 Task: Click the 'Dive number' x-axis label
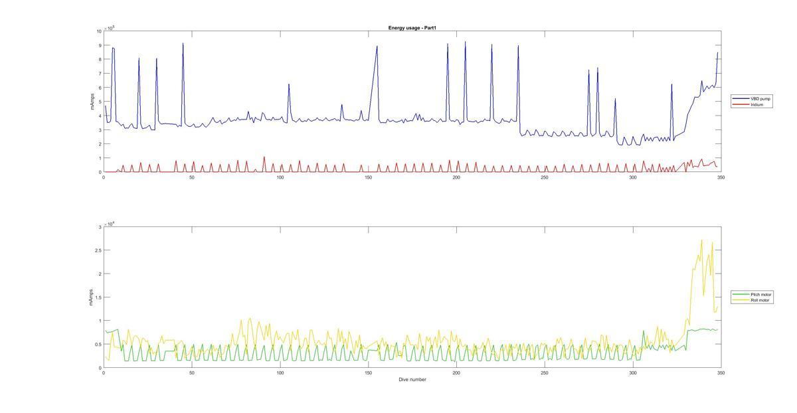pos(412,380)
